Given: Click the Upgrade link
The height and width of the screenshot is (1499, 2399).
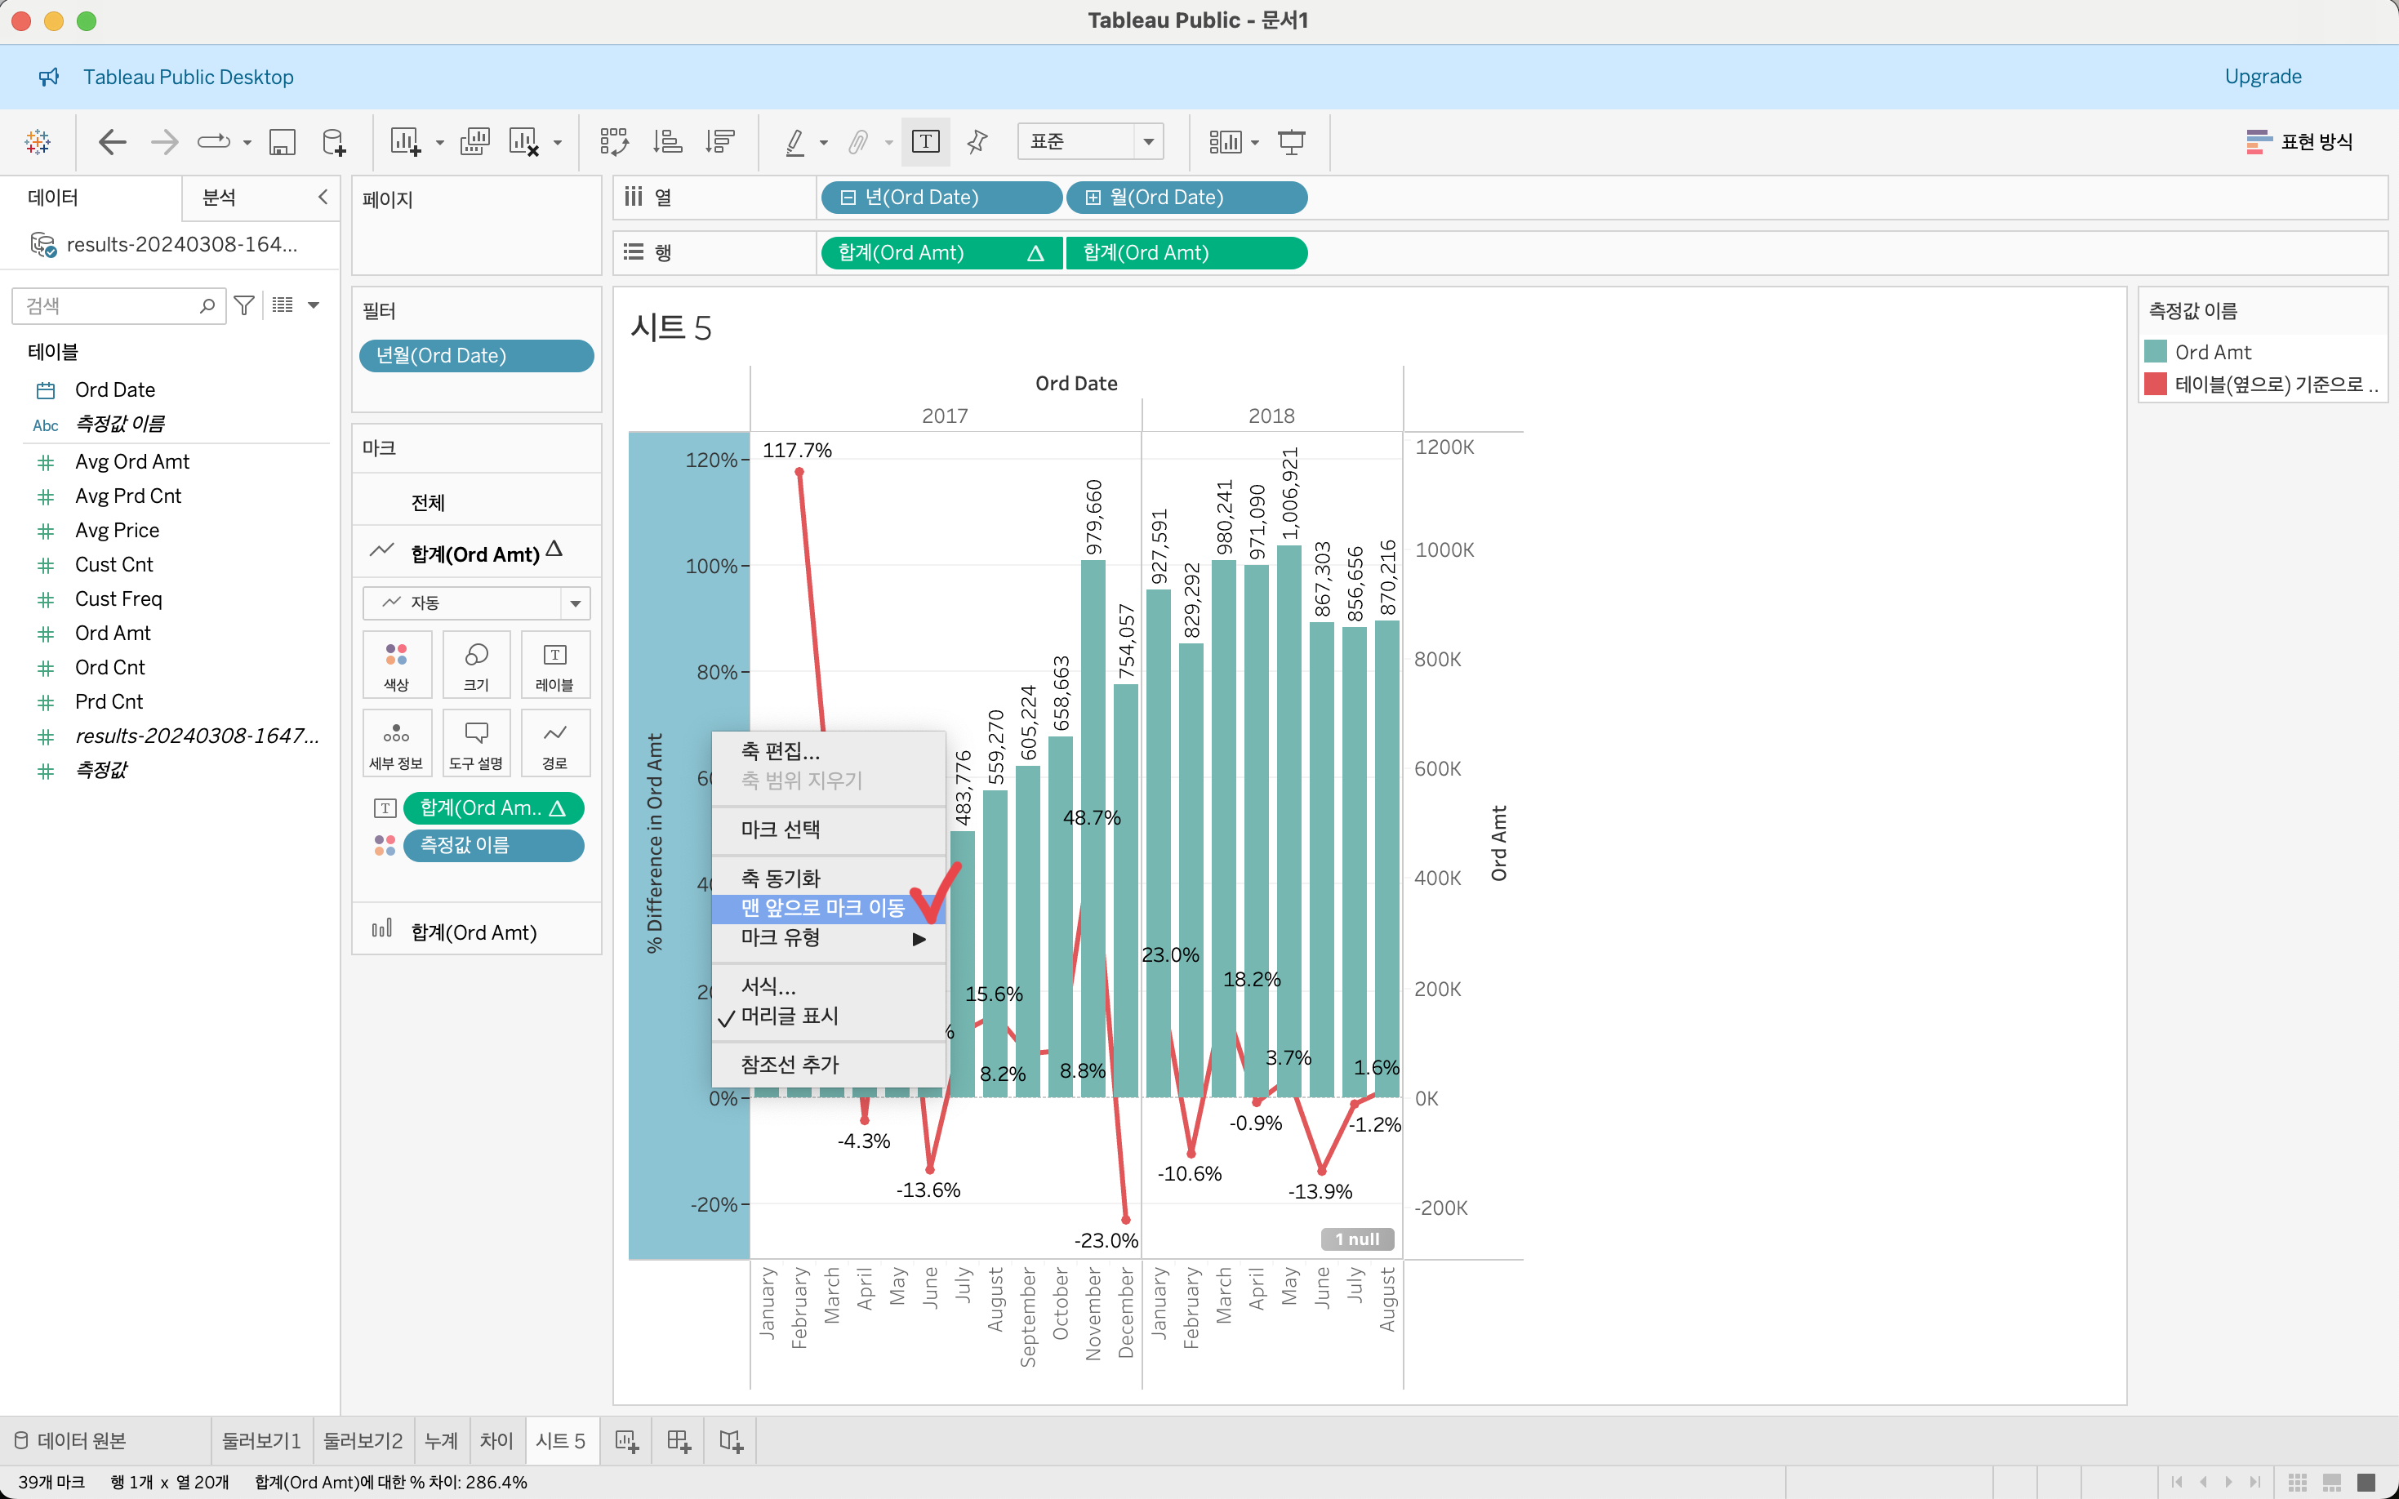Looking at the screenshot, I should click(x=2262, y=77).
